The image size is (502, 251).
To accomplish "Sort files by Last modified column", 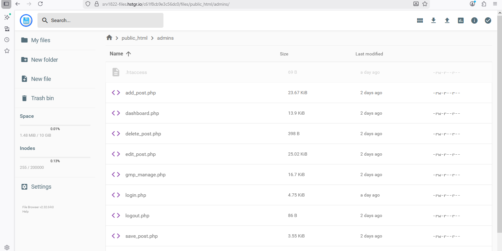I will (369, 54).
